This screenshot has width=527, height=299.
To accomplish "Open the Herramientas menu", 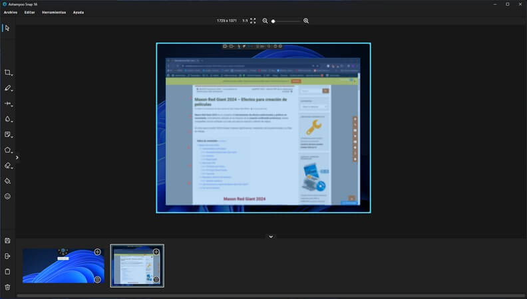I will (54, 13).
